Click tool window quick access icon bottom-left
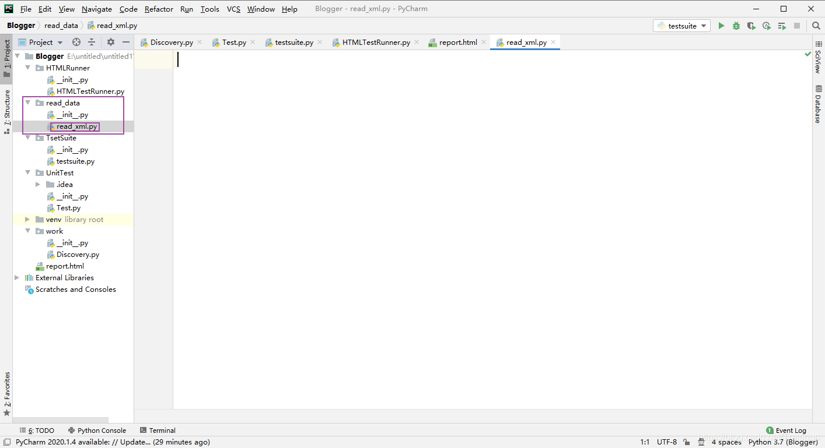Viewport: 825px width, 448px height. point(6,442)
